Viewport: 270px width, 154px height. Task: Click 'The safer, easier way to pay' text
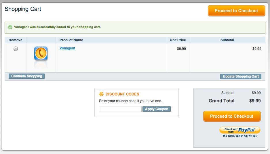[x=240, y=136]
